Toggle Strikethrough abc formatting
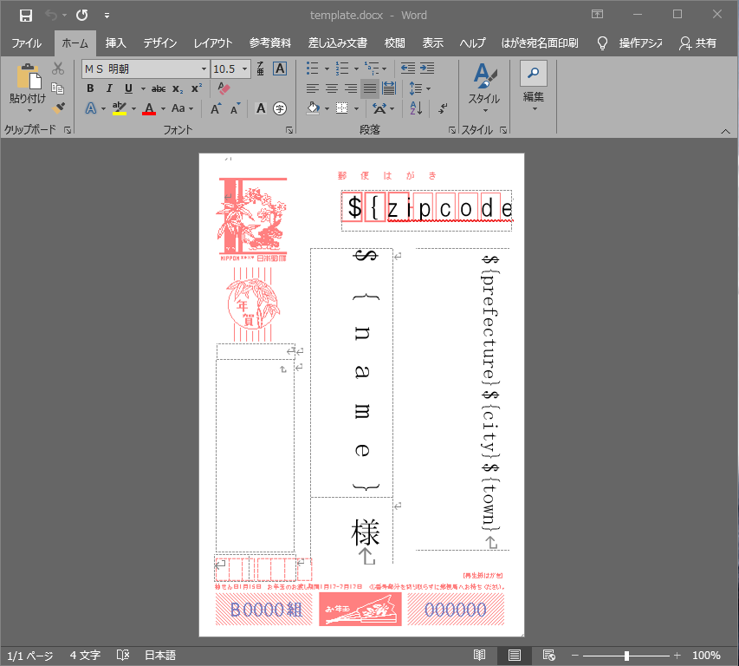The height and width of the screenshot is (666, 739). click(159, 88)
